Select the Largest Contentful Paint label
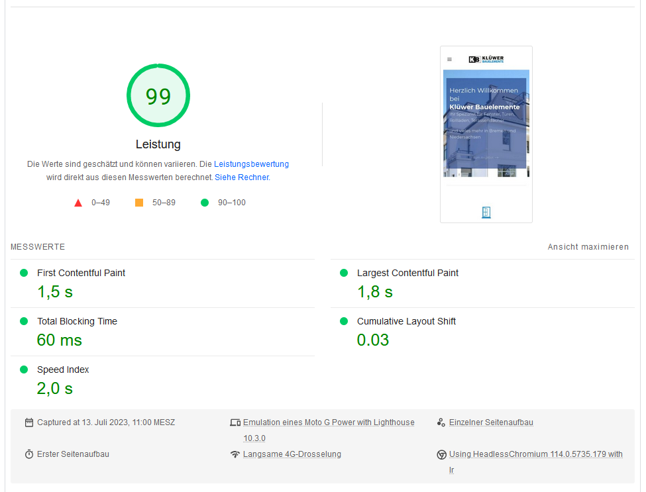Screen dimensions: 646x492 (407, 273)
